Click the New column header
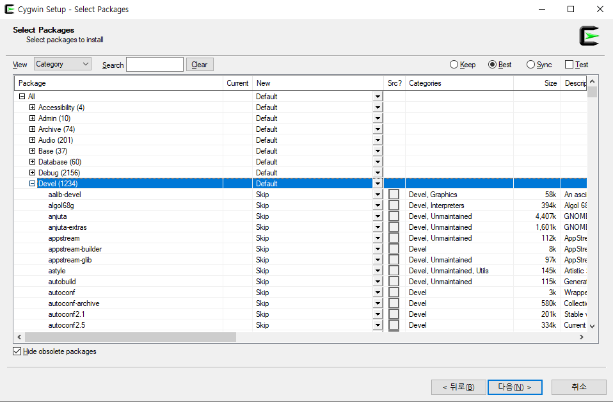Image resolution: width=613 pixels, height=402 pixels. pyautogui.click(x=318, y=83)
